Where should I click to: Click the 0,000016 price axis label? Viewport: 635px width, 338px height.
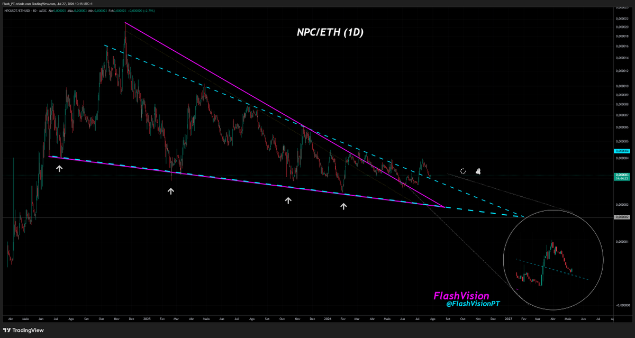pyautogui.click(x=622, y=46)
